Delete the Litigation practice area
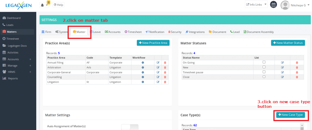Screen dimensions: 312x130 (x=165, y=82)
